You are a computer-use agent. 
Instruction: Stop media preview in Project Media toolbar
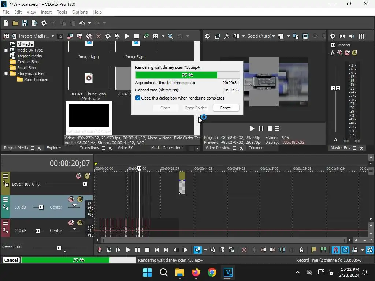point(136,36)
